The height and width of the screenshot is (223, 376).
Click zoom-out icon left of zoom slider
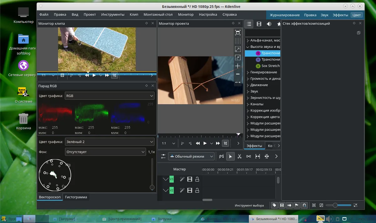coord(321,205)
